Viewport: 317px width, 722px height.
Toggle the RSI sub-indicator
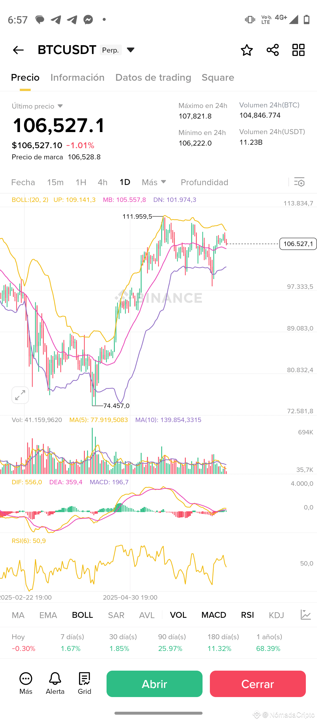pos(247,615)
